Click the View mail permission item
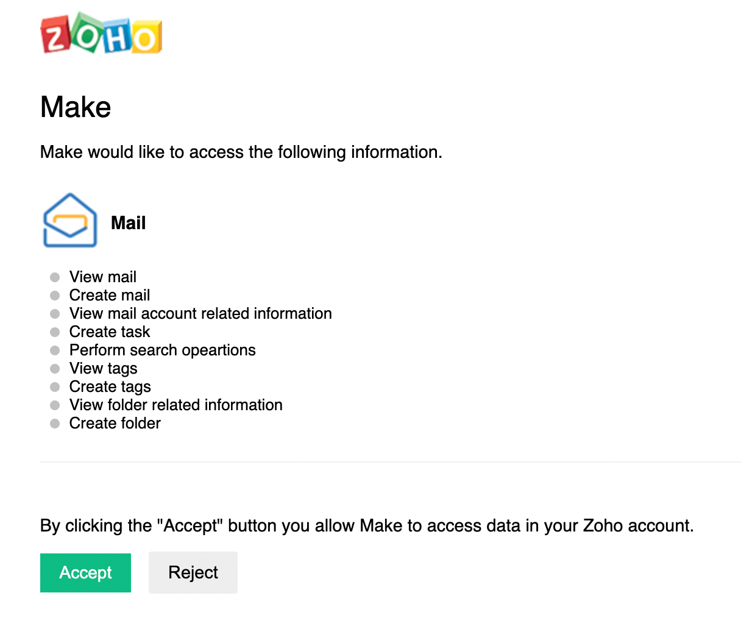Screen dimensions: 741x629 click(103, 277)
